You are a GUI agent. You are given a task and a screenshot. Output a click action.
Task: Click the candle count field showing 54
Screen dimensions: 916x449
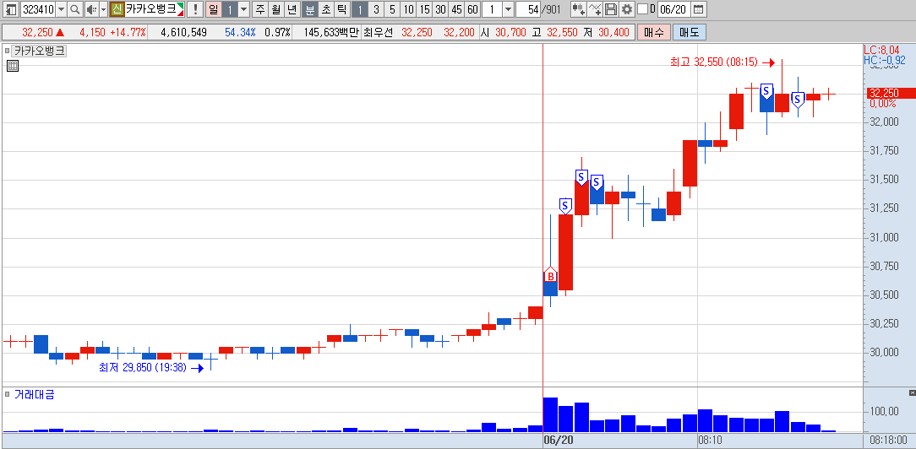528,9
